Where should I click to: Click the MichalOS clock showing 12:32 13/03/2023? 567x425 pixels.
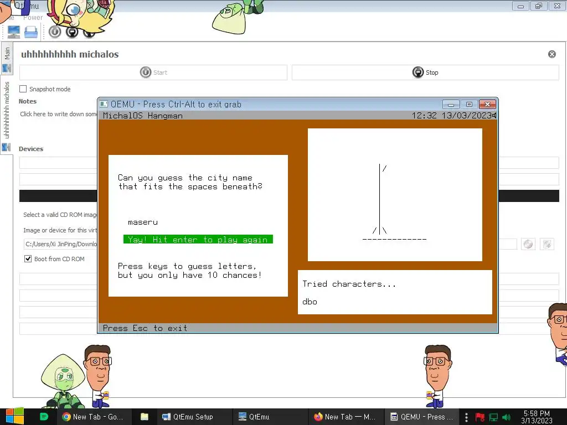(452, 116)
